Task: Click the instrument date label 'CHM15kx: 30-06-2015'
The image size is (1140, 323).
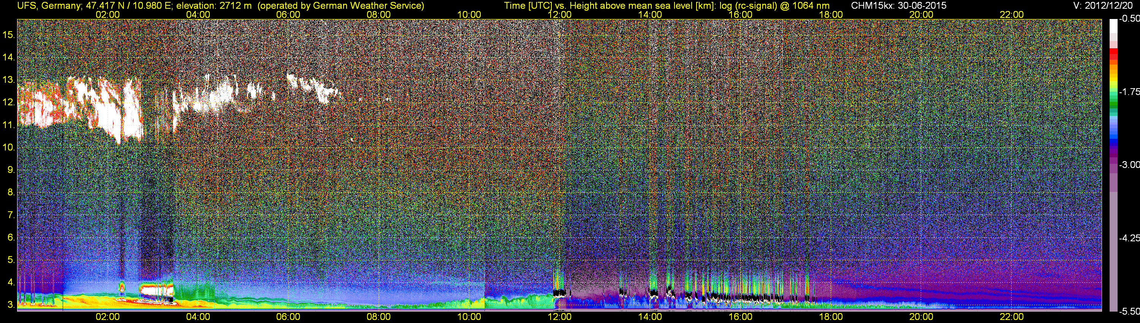Action: point(899,6)
